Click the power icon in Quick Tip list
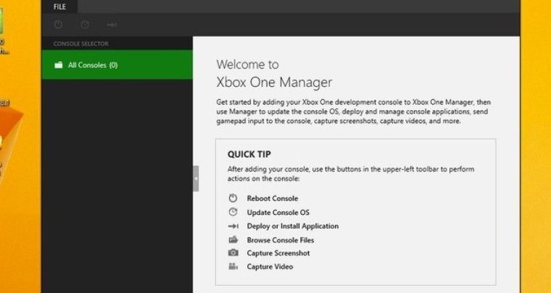The width and height of the screenshot is (551, 293). 233,198
